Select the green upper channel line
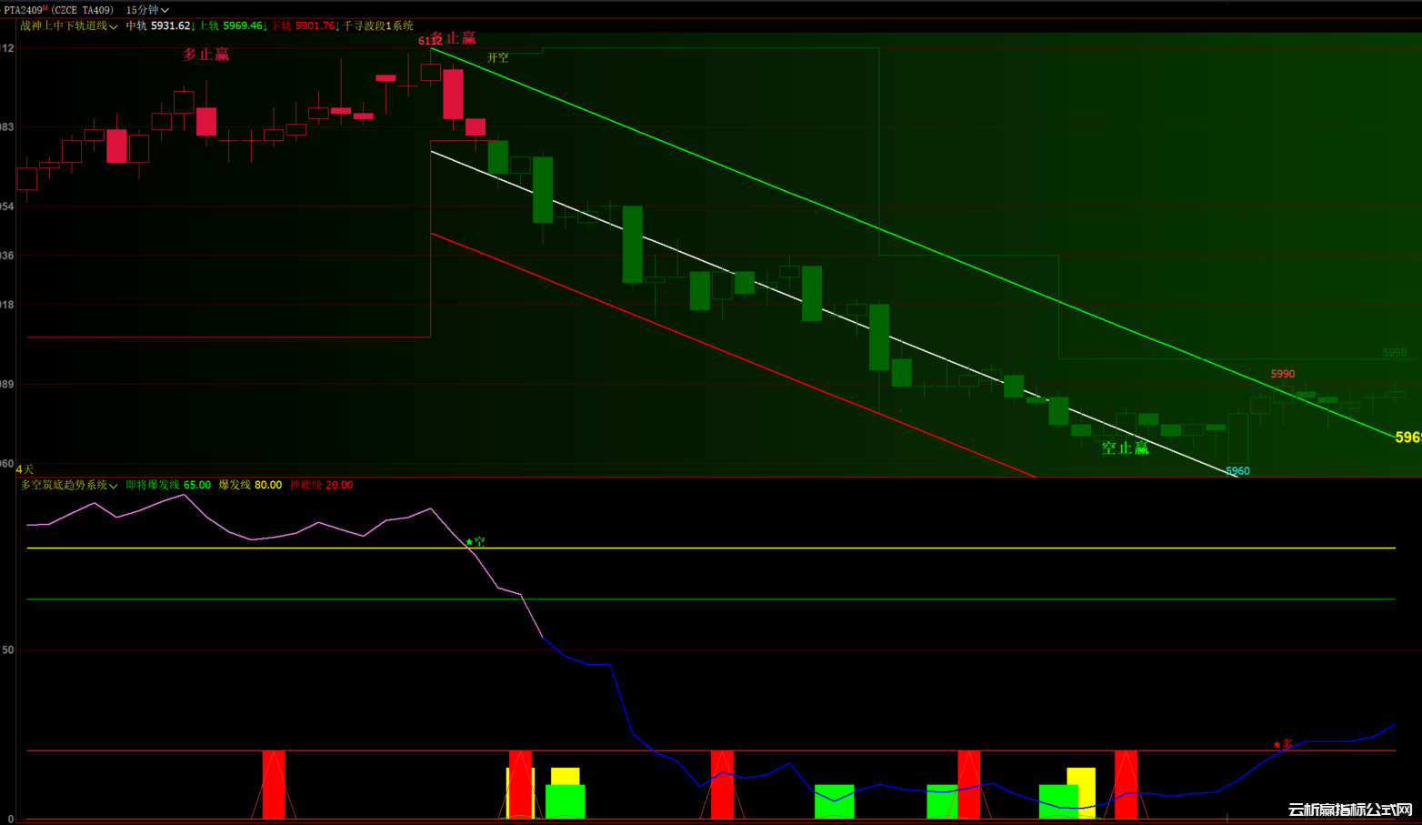Screen dimensions: 1422x825 point(913,243)
